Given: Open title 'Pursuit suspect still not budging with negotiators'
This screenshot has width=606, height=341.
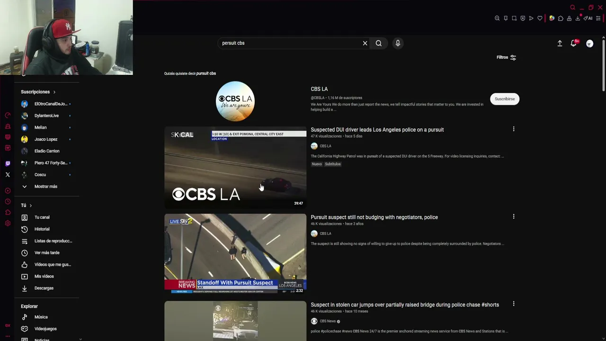Looking at the screenshot, I should tap(374, 217).
